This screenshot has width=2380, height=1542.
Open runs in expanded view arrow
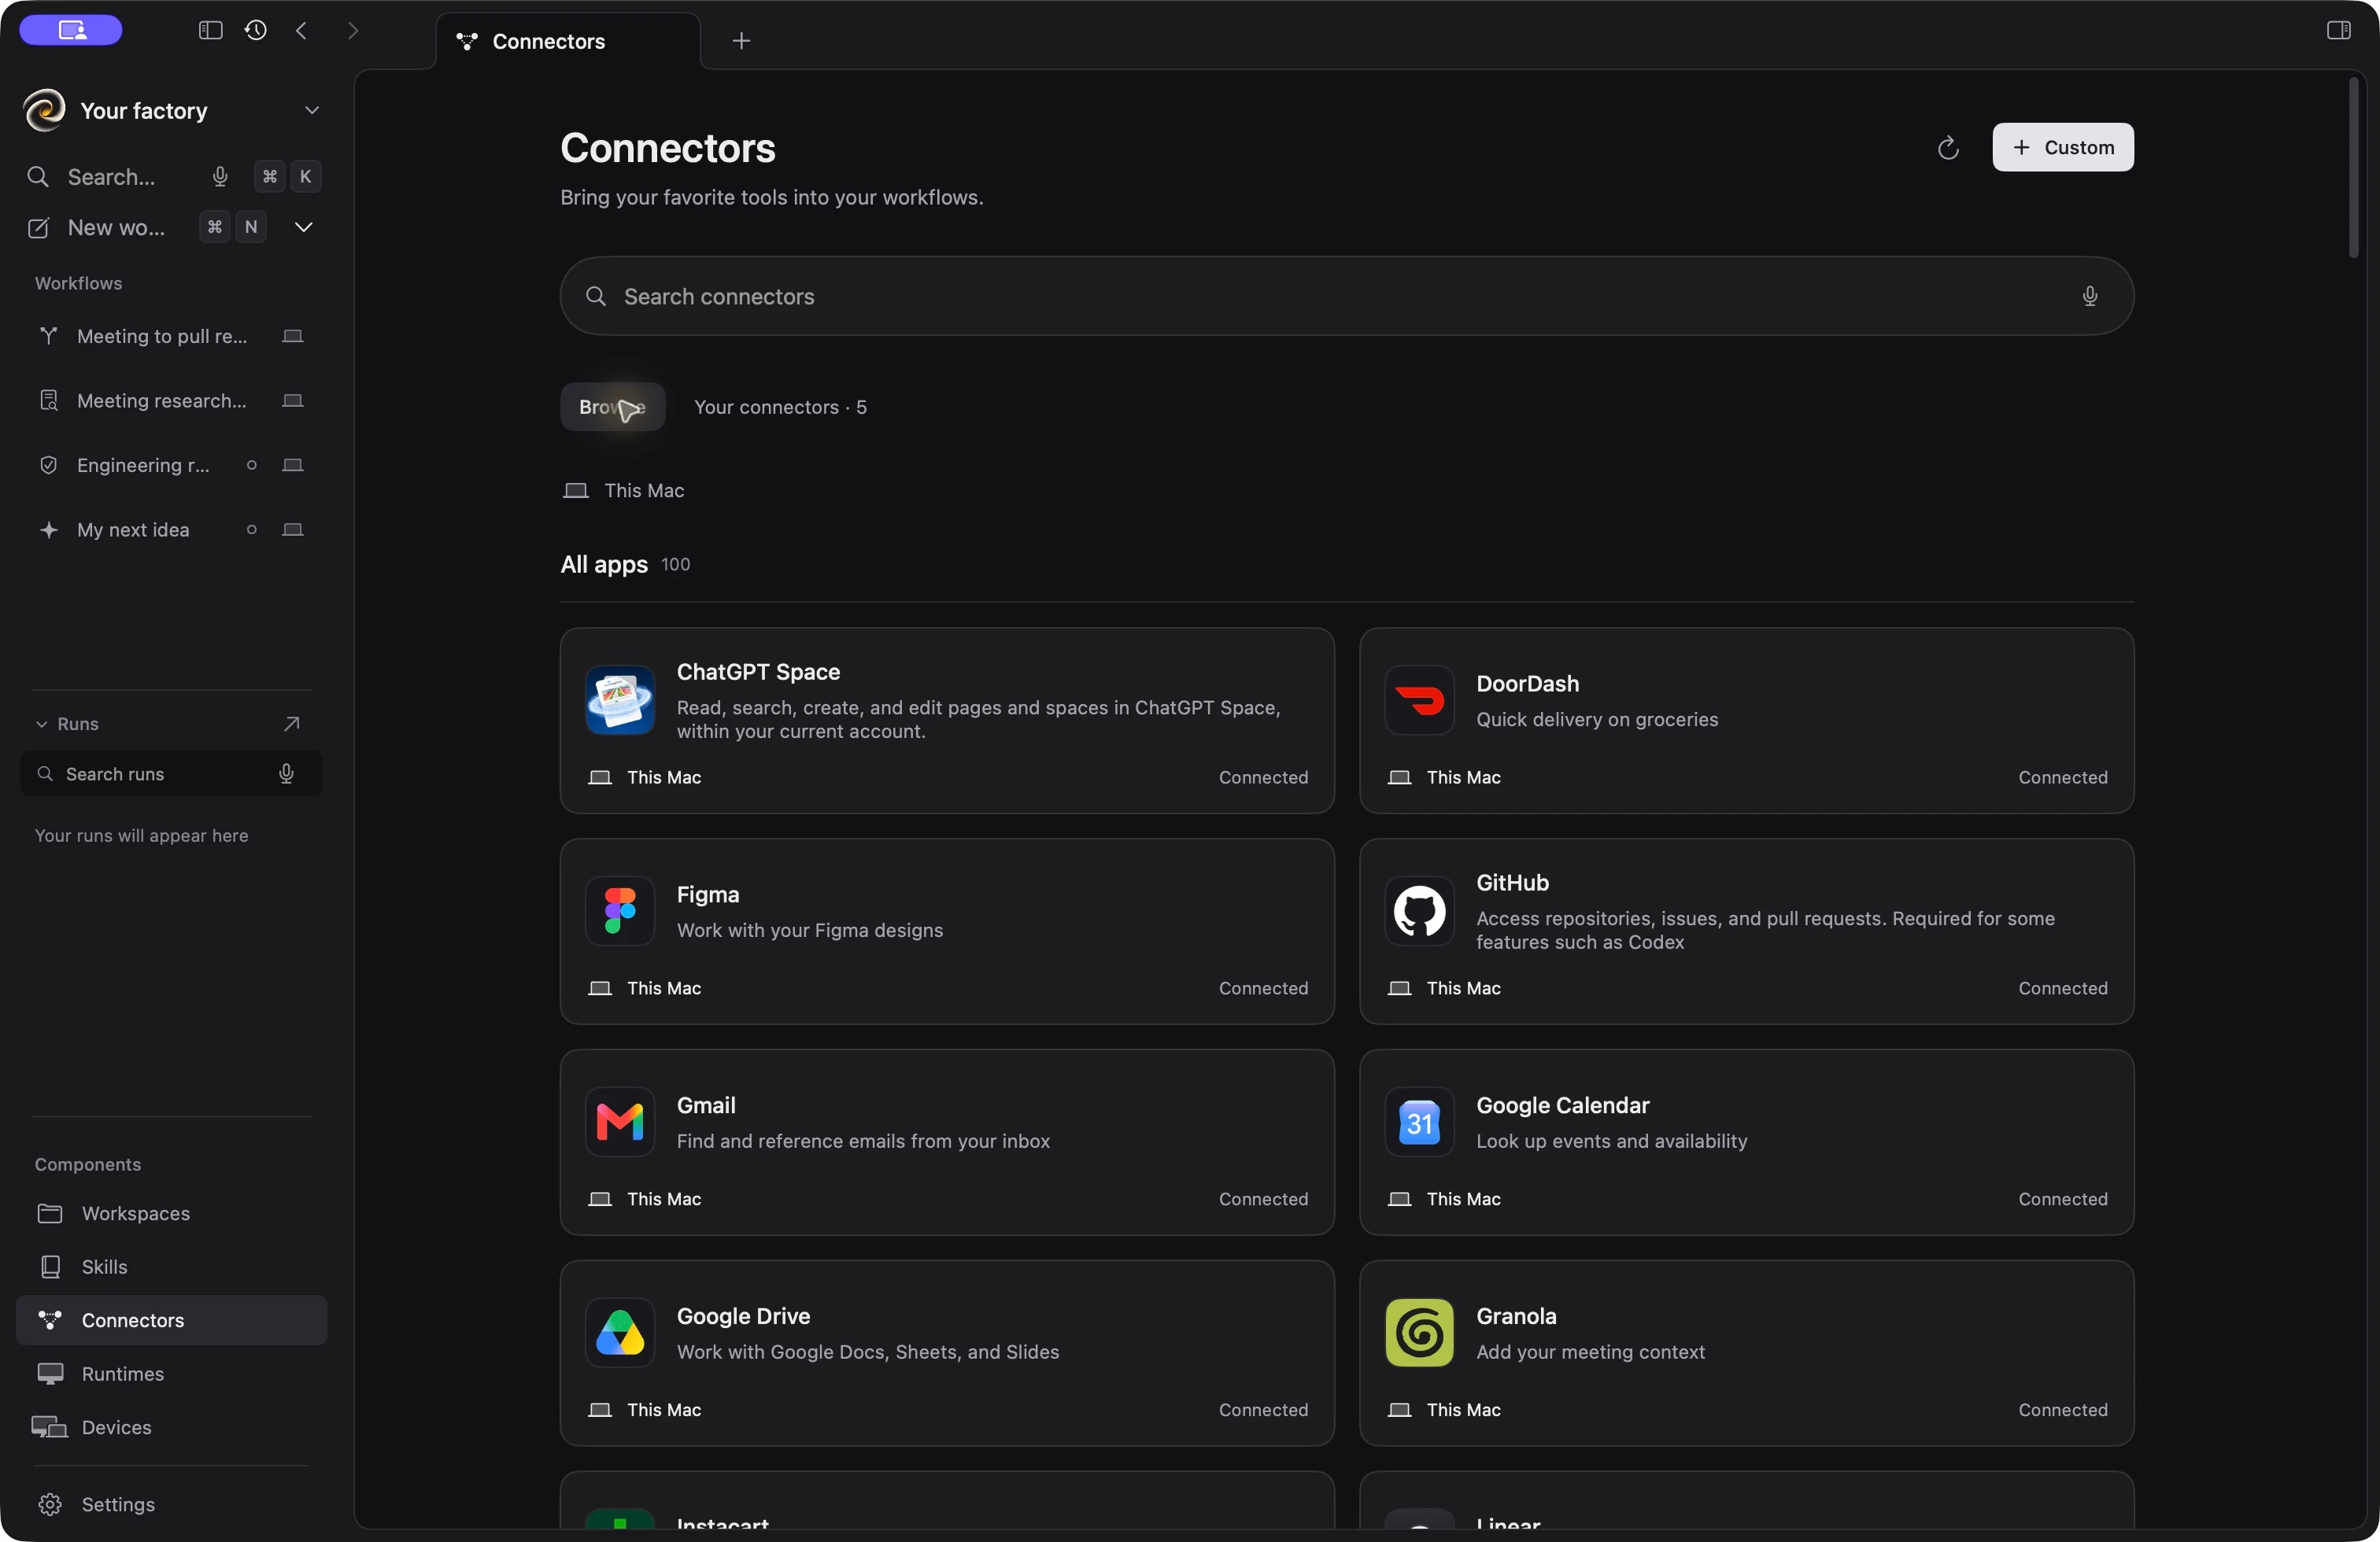pos(291,725)
